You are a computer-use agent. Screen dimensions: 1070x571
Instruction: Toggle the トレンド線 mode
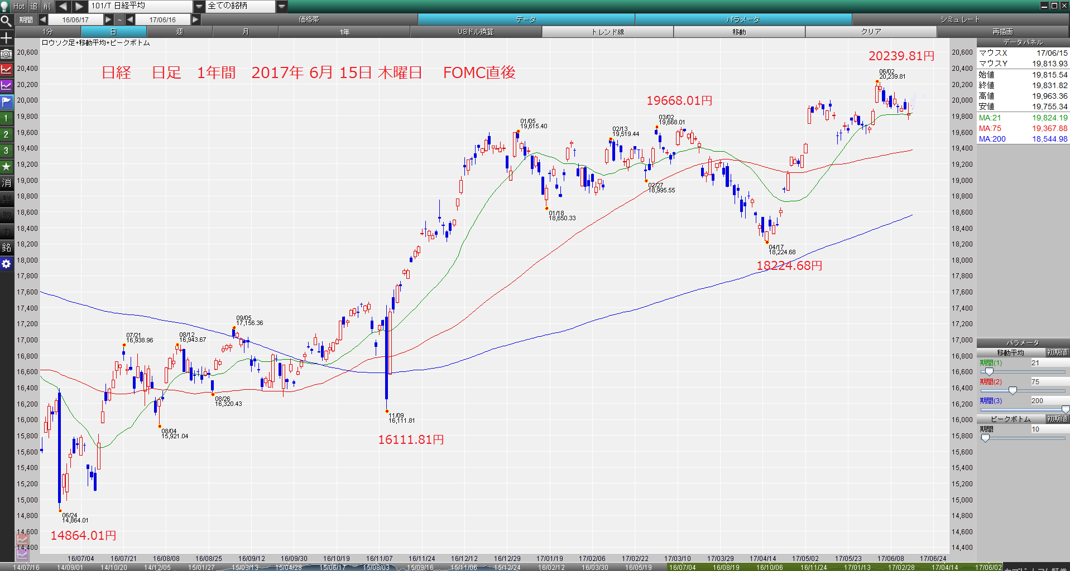click(x=607, y=32)
